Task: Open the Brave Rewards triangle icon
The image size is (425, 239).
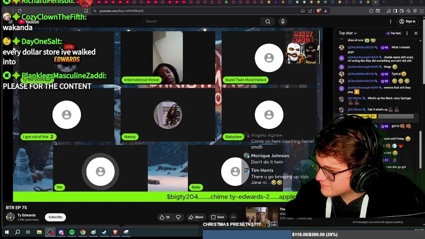Action: click(x=326, y=11)
